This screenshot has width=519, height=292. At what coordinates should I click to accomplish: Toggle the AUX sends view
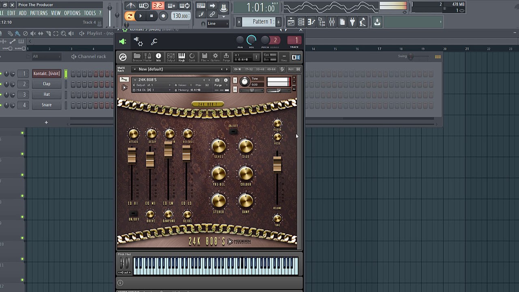pyautogui.click(x=291, y=69)
